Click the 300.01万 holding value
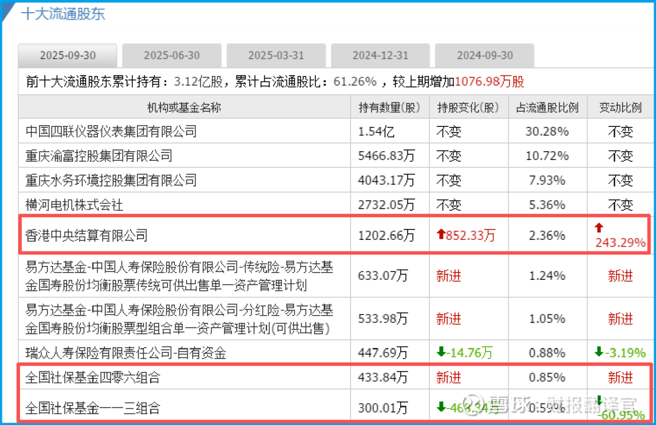 383,408
